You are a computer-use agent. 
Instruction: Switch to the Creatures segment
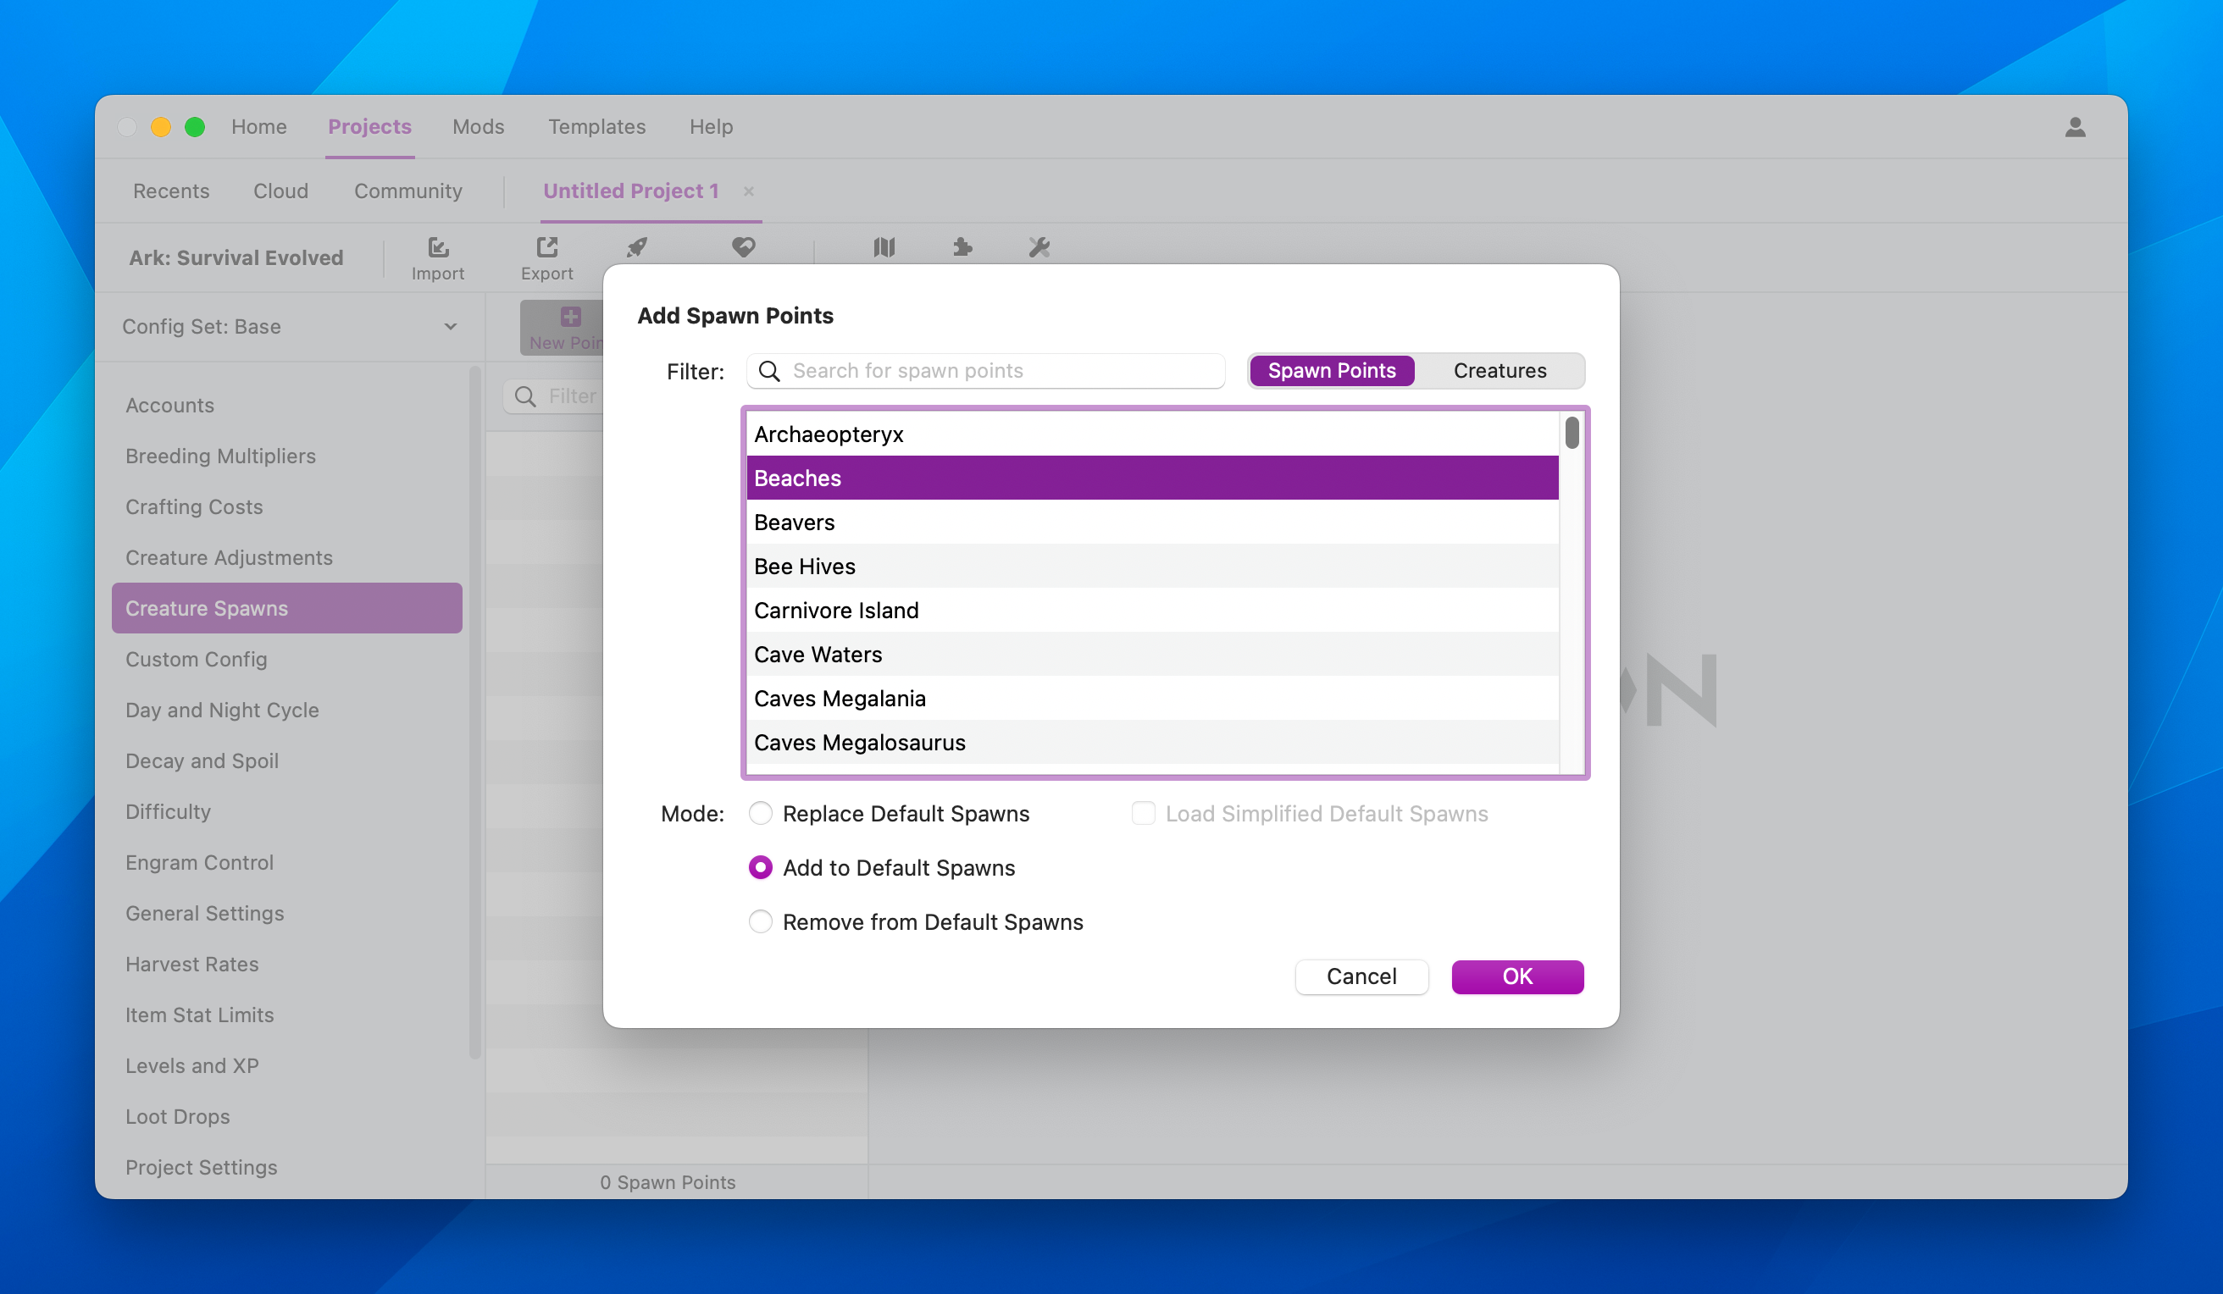1499,370
